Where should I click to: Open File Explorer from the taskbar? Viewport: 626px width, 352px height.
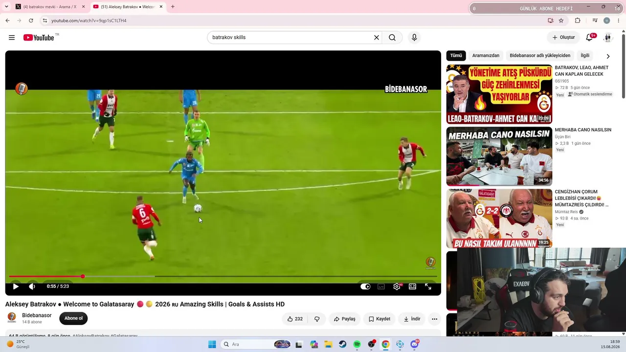point(329,344)
